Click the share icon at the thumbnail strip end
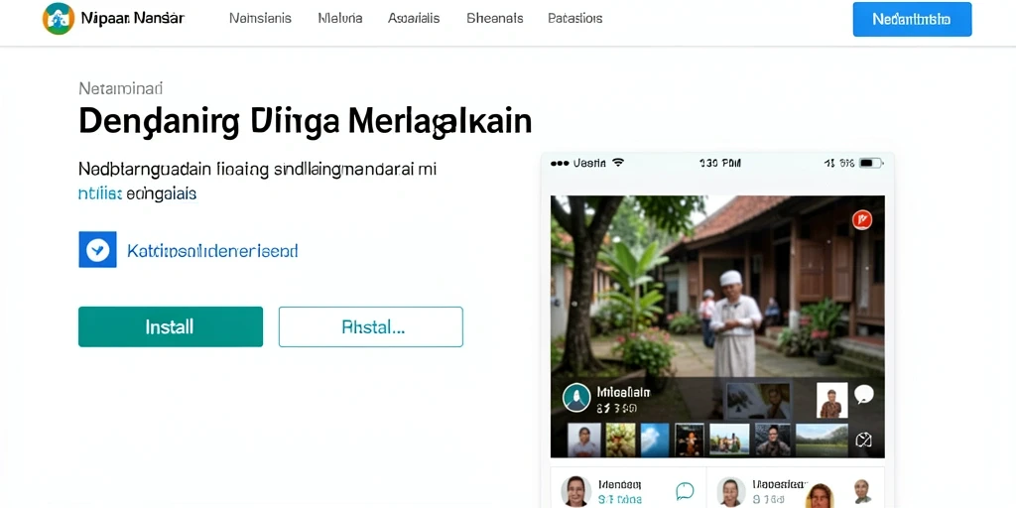The height and width of the screenshot is (508, 1016). (863, 440)
